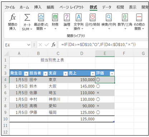Select the 大阪 branch cell

click(x=58, y=86)
